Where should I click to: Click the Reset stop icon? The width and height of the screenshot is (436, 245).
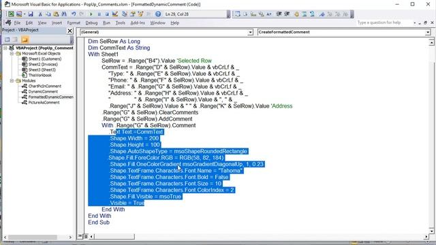point(107,14)
